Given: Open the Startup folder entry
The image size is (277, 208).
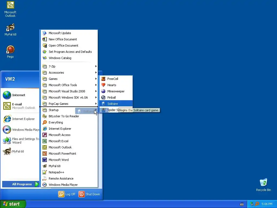Looking at the screenshot, I should point(69,110).
